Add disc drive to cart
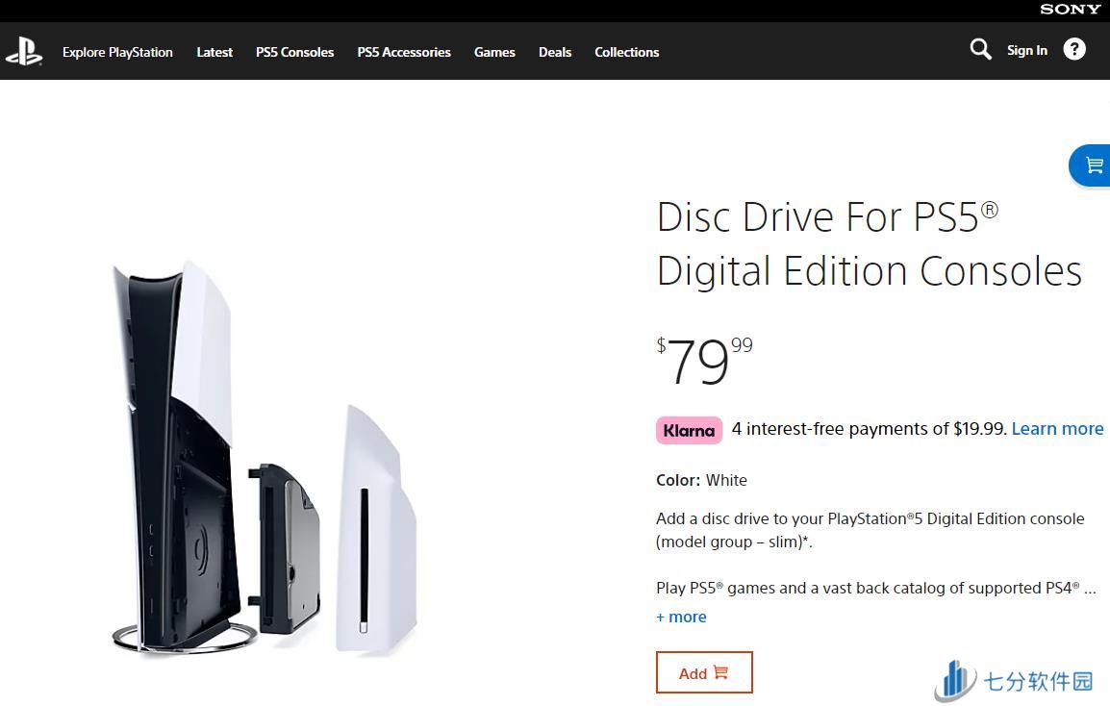The height and width of the screenshot is (706, 1110). click(704, 672)
